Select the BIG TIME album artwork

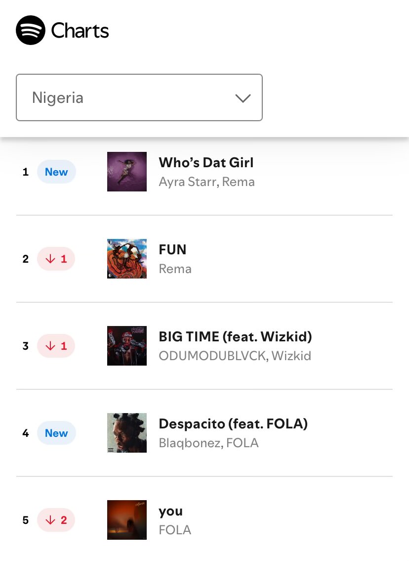pyautogui.click(x=127, y=346)
